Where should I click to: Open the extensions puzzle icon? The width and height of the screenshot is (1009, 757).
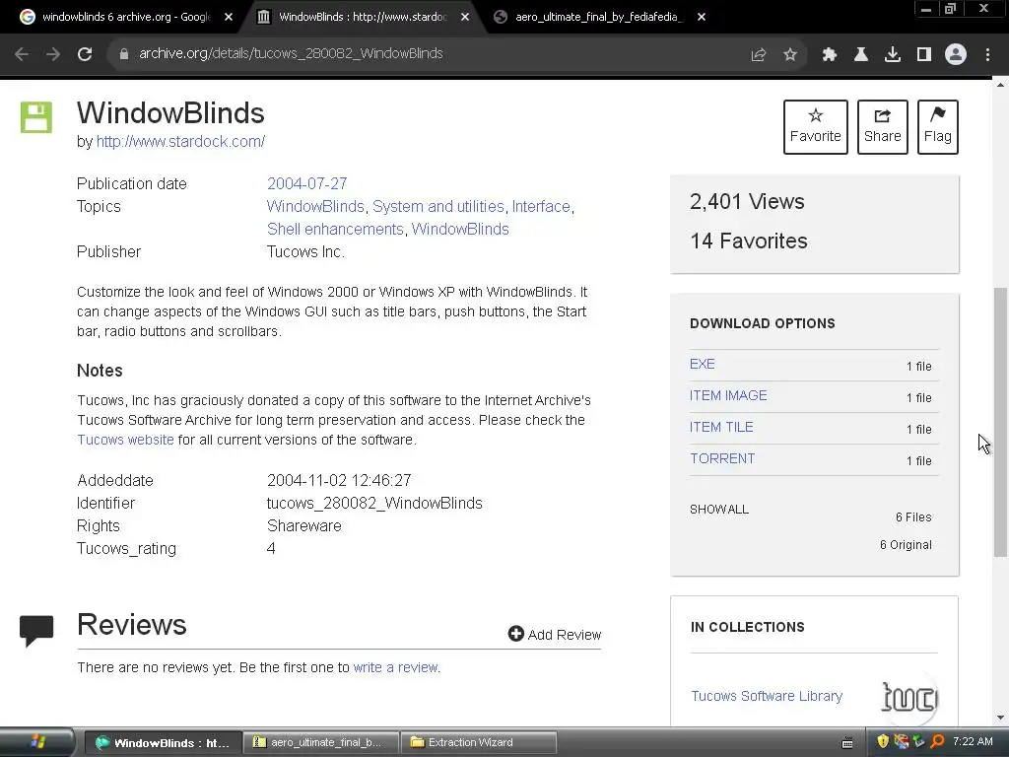tap(830, 55)
